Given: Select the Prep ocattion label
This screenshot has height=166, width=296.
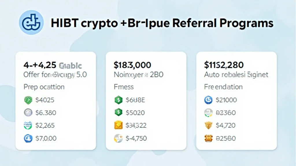Looking at the screenshot, I should tap(44, 87).
